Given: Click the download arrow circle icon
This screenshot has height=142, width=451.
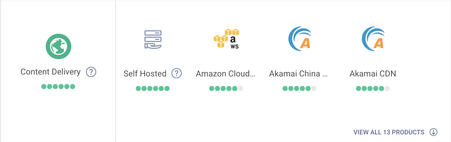Looking at the screenshot, I should tap(433, 132).
